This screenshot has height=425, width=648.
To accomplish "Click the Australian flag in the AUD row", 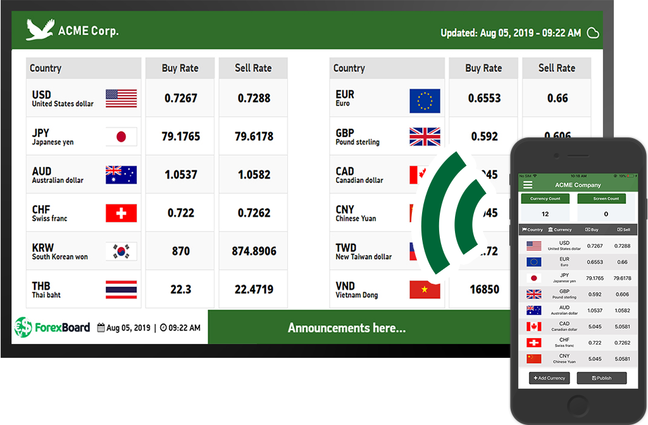I will point(121,175).
